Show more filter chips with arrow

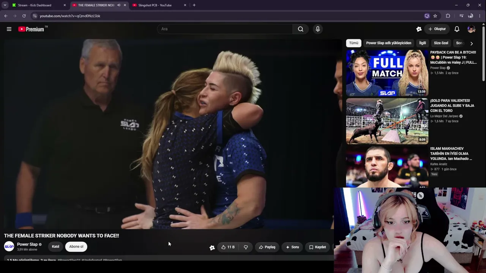[472, 43]
